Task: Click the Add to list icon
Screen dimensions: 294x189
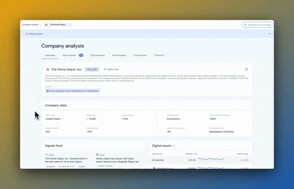Action: click(105, 69)
